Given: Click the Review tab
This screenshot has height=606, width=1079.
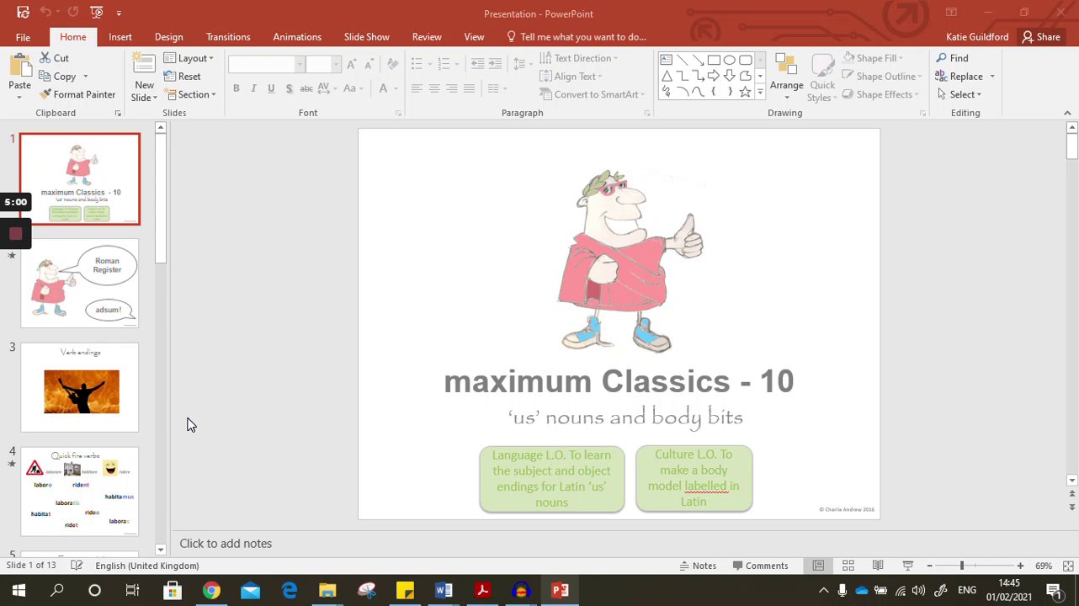Looking at the screenshot, I should click(427, 37).
